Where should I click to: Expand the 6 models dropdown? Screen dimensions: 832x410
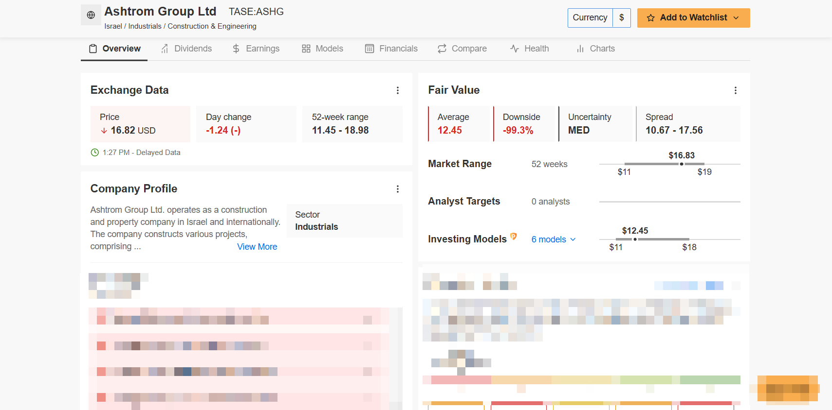click(x=554, y=239)
